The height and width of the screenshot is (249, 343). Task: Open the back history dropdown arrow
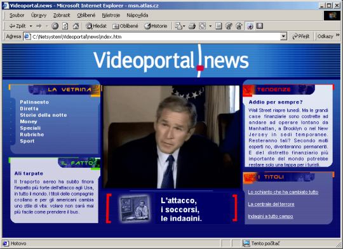tap(31, 26)
